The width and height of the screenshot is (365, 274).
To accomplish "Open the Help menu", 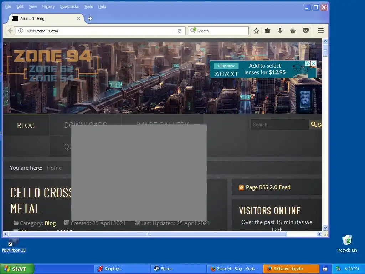I will (102, 6).
